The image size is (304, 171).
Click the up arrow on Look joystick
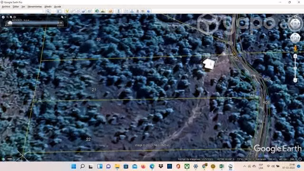pos(295,20)
